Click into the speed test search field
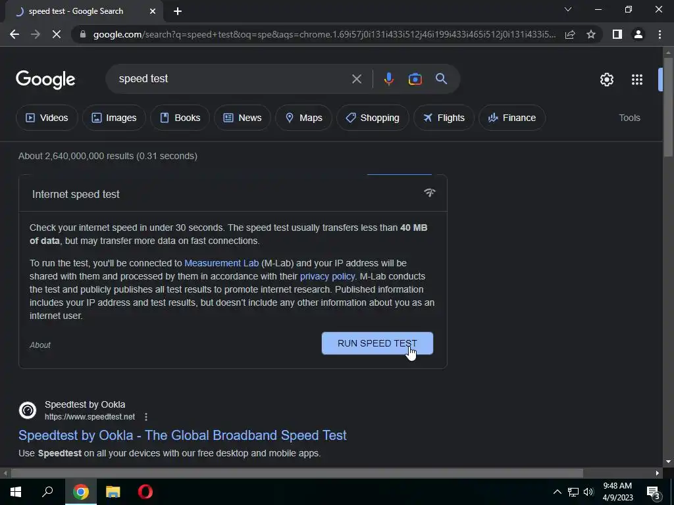The image size is (674, 505). [x=232, y=79]
